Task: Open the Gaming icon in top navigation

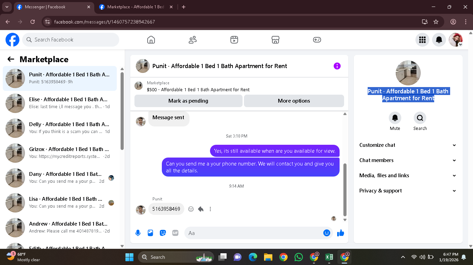Action: coord(317,40)
